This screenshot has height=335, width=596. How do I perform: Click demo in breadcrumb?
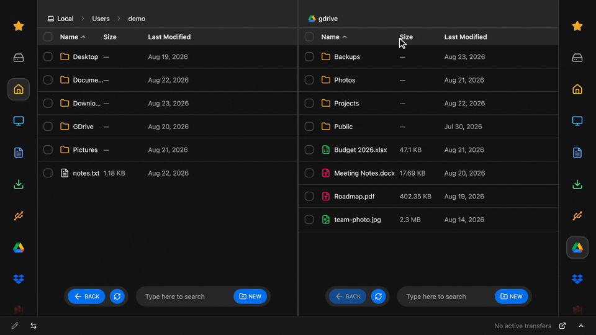137,19
